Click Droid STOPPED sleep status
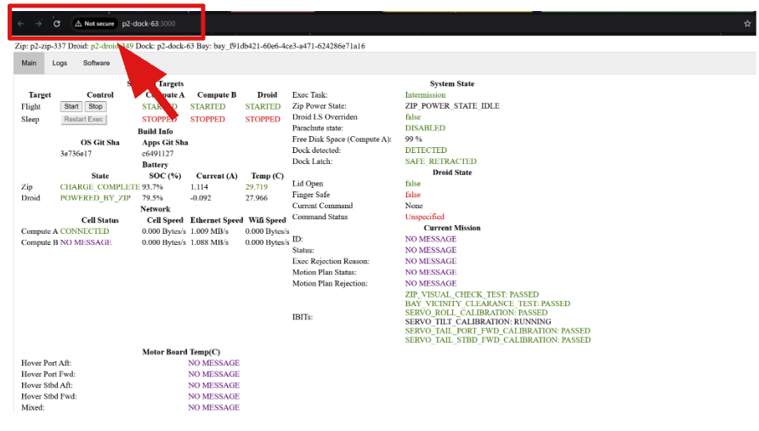Viewport: 759px width, 431px height. (x=263, y=119)
